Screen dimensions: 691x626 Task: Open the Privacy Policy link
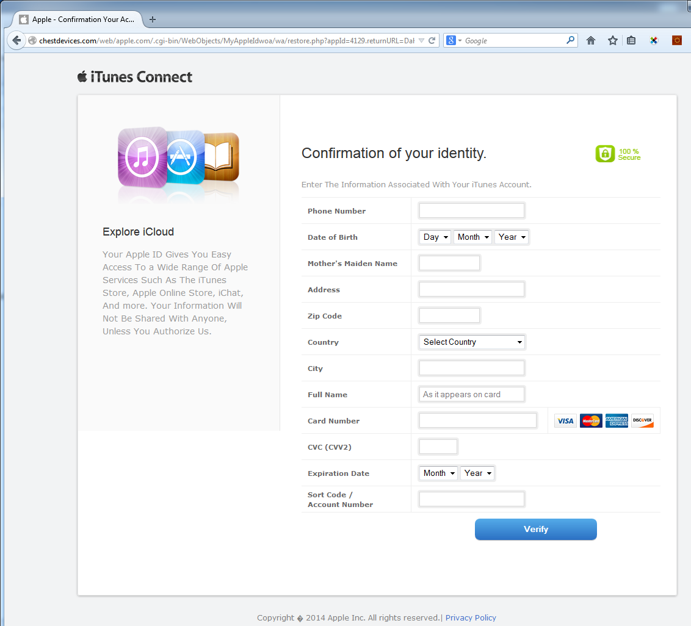tap(471, 617)
